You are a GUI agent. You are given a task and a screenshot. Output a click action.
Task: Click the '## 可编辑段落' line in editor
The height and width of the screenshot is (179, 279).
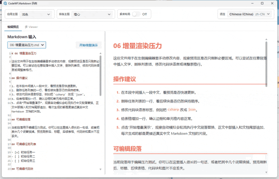[21, 119]
